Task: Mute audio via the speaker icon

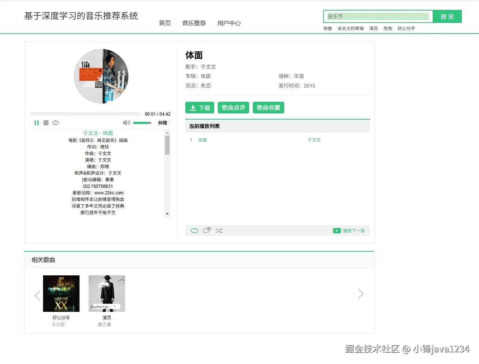Action: [x=126, y=123]
